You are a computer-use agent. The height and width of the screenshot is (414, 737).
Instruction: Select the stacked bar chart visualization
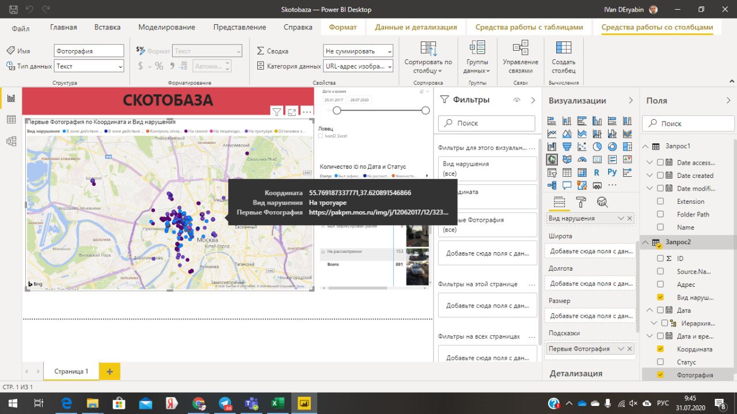coord(552,121)
